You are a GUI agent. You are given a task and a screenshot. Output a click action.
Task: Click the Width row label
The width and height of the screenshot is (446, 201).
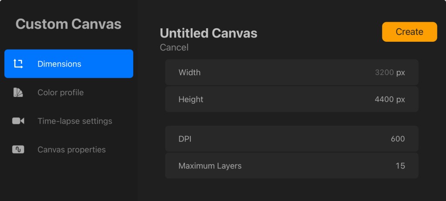point(189,73)
